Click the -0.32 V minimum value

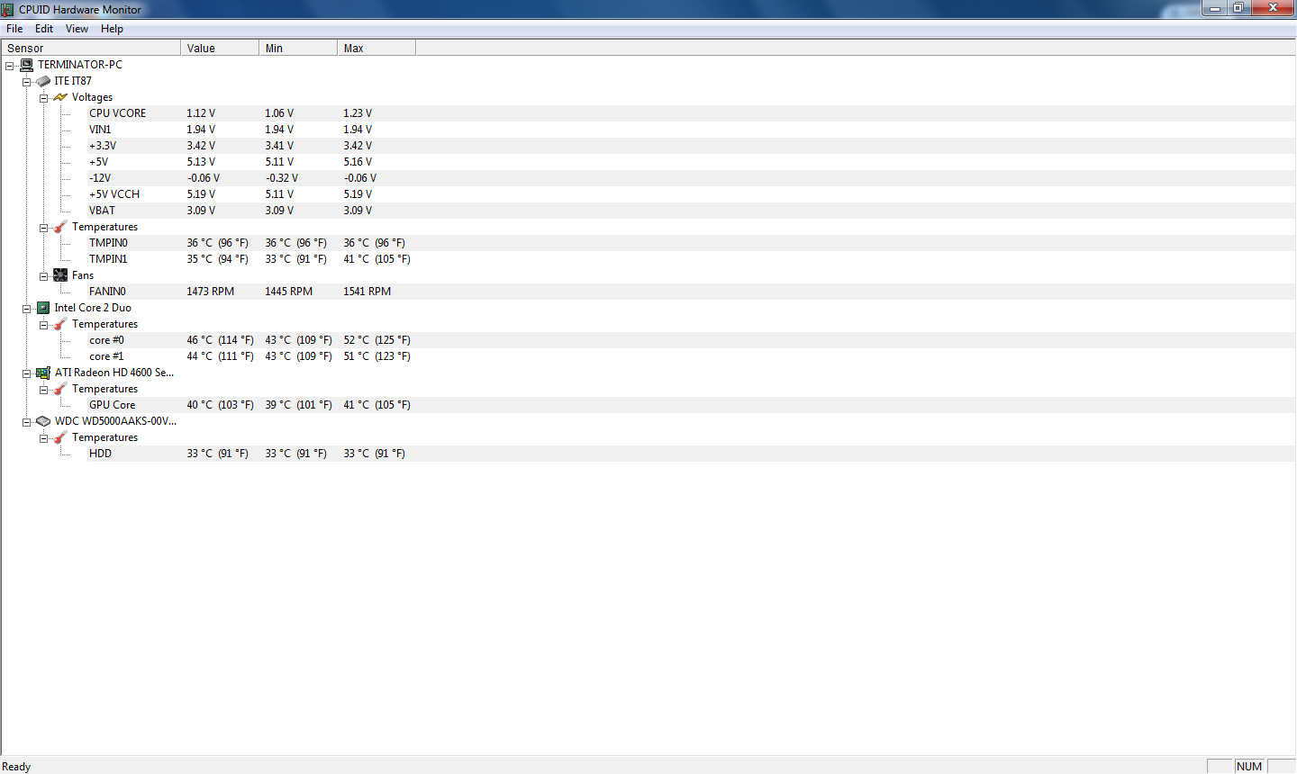tap(281, 178)
